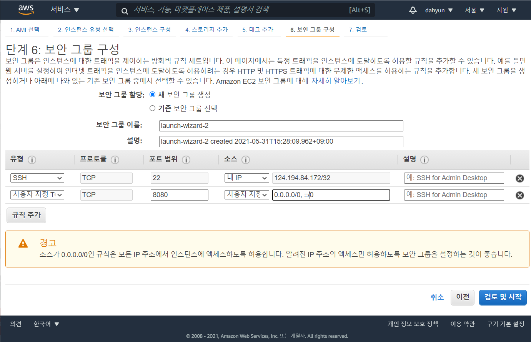Go to step 3. 인스턴스 구성

(x=150, y=30)
